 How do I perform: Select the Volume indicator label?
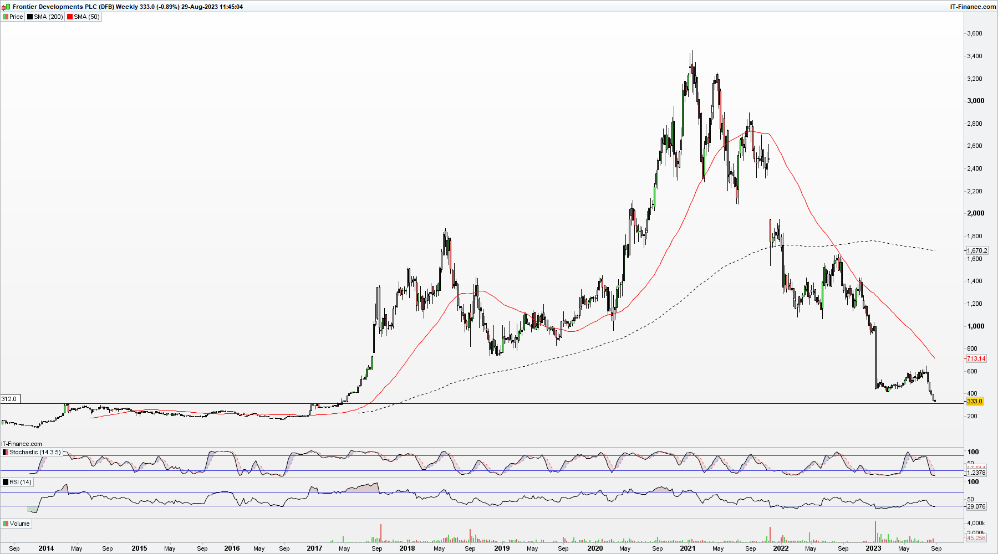(19, 524)
